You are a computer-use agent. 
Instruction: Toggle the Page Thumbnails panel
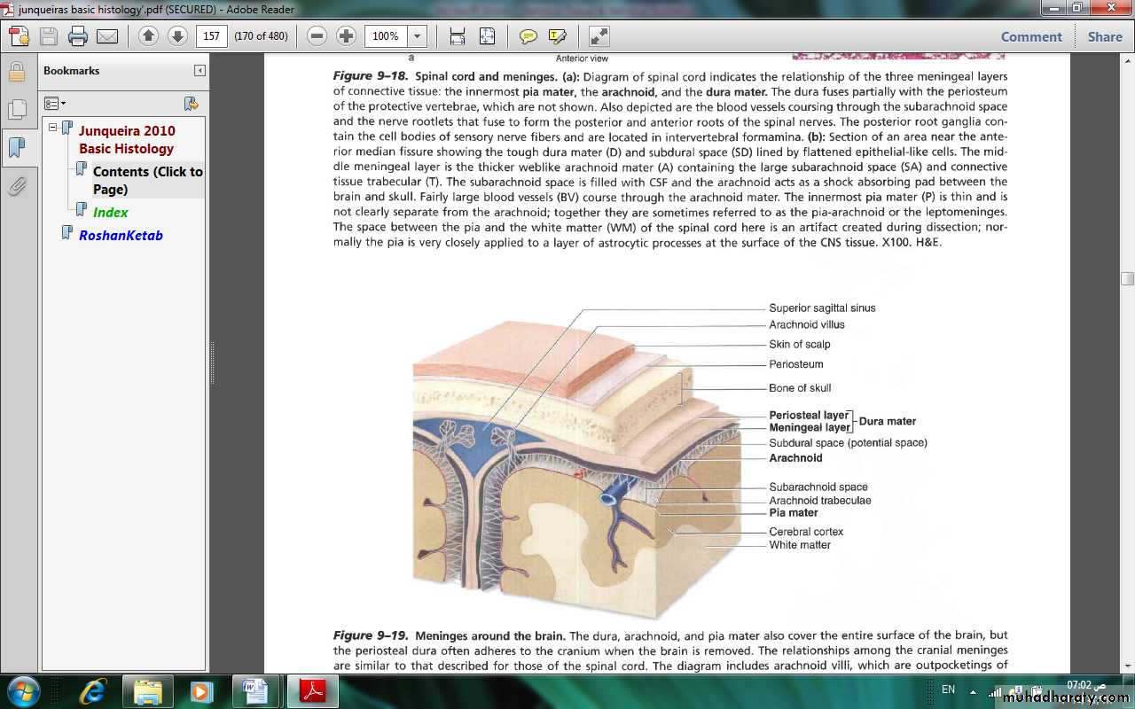tap(17, 109)
